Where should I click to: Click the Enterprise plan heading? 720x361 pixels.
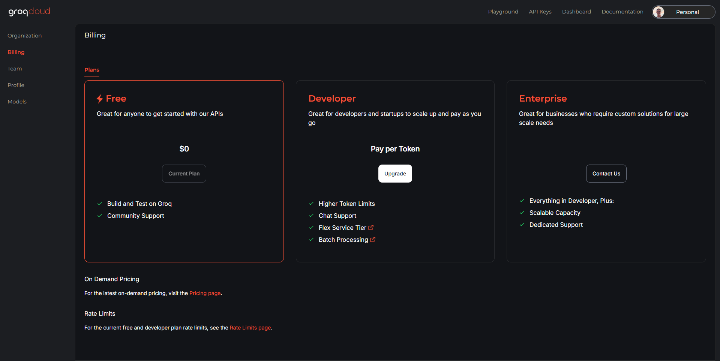pos(543,99)
